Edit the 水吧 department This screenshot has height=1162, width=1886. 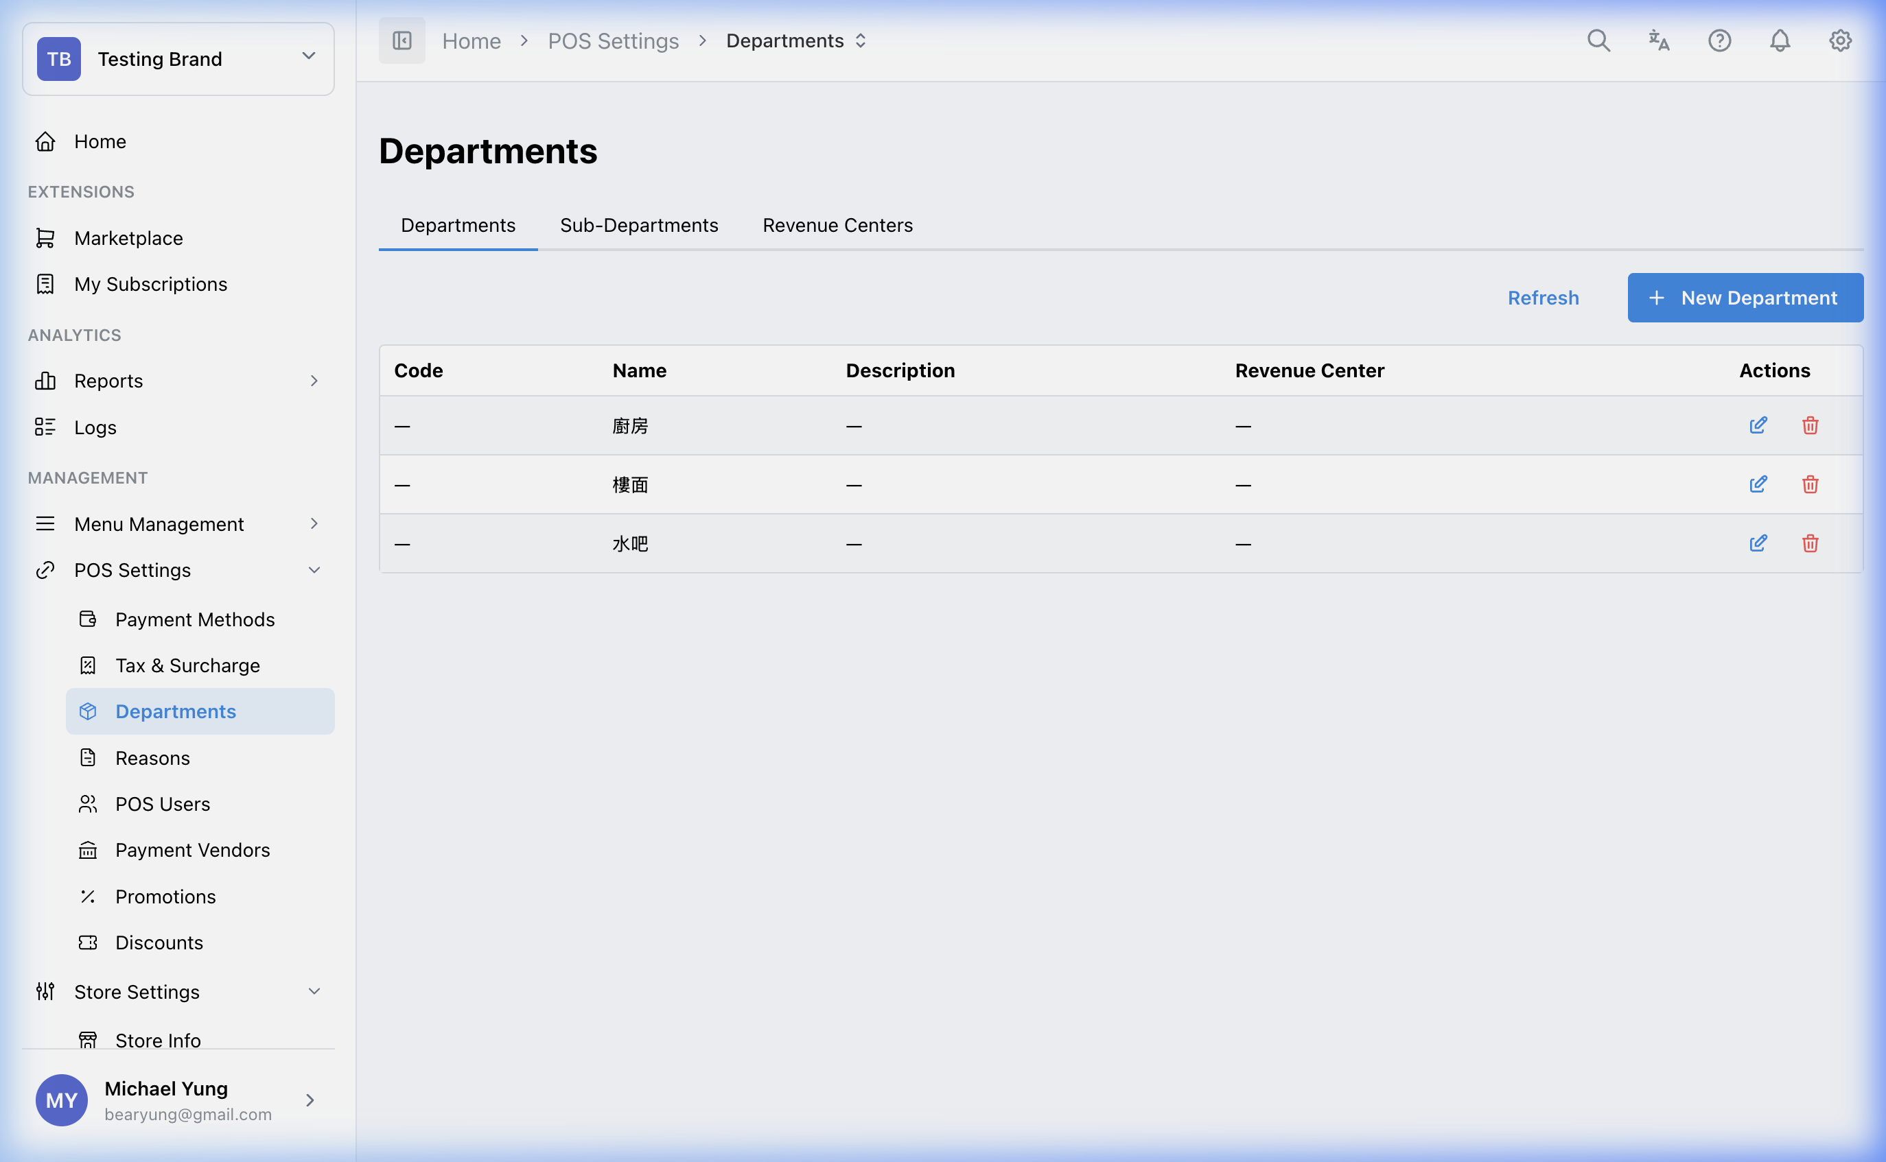tap(1758, 543)
